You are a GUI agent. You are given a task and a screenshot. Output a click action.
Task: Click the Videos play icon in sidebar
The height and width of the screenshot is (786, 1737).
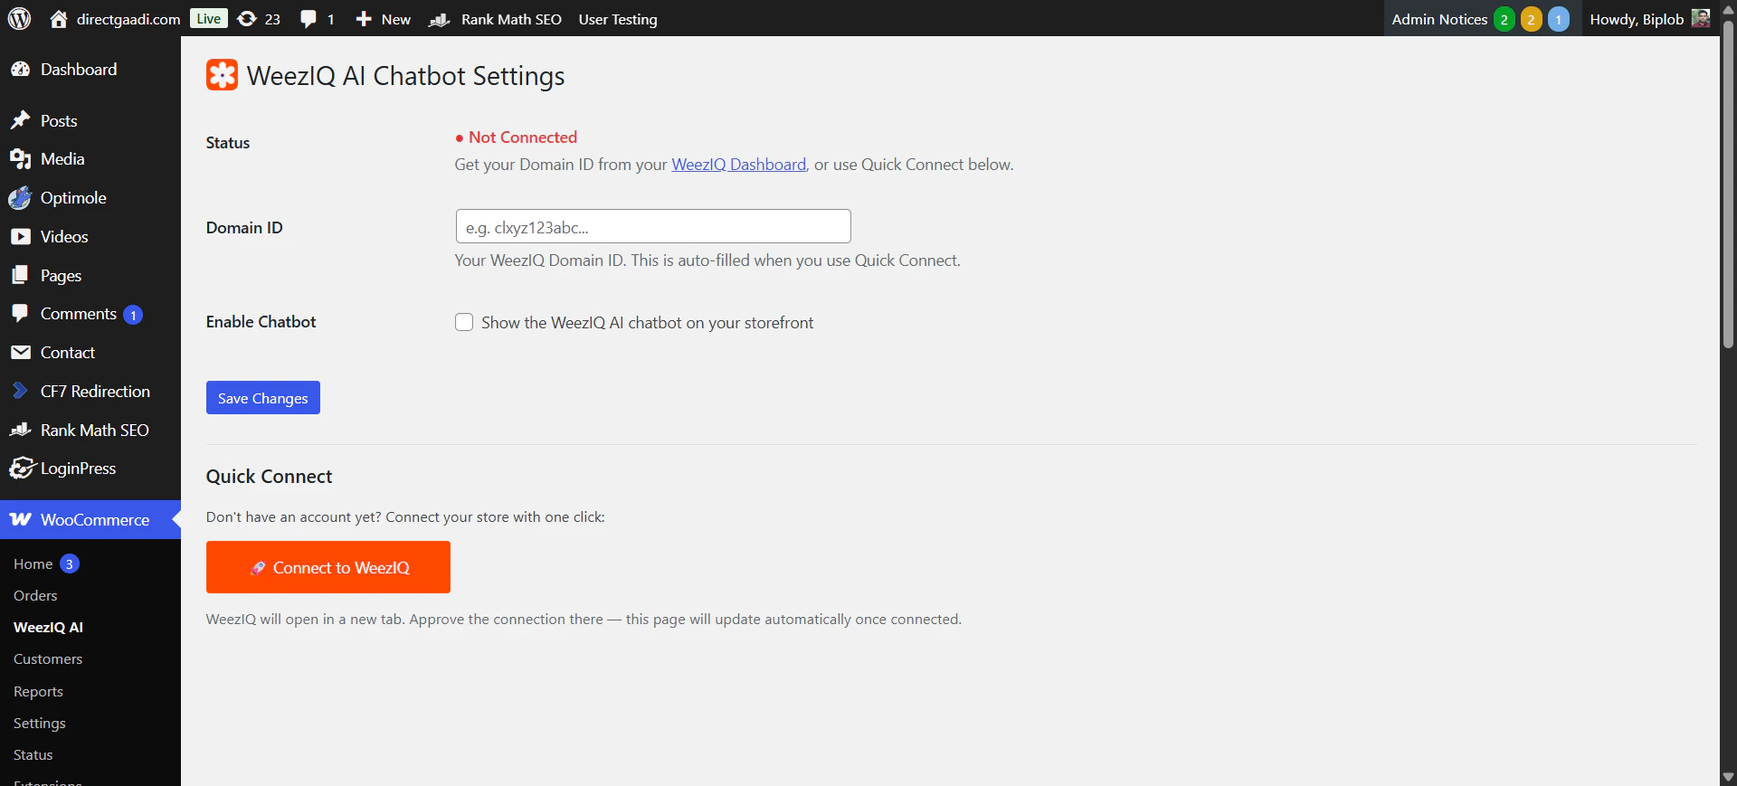[21, 237]
